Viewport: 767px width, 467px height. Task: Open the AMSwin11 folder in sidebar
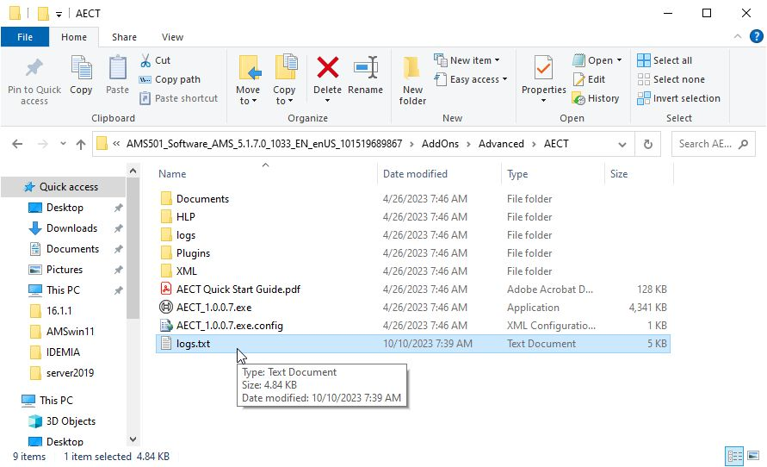coord(70,332)
